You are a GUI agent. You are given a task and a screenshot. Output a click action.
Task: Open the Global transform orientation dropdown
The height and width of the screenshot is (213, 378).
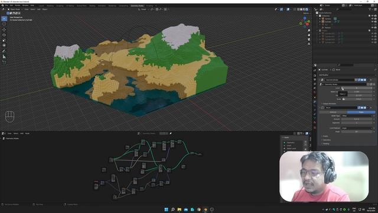point(144,9)
